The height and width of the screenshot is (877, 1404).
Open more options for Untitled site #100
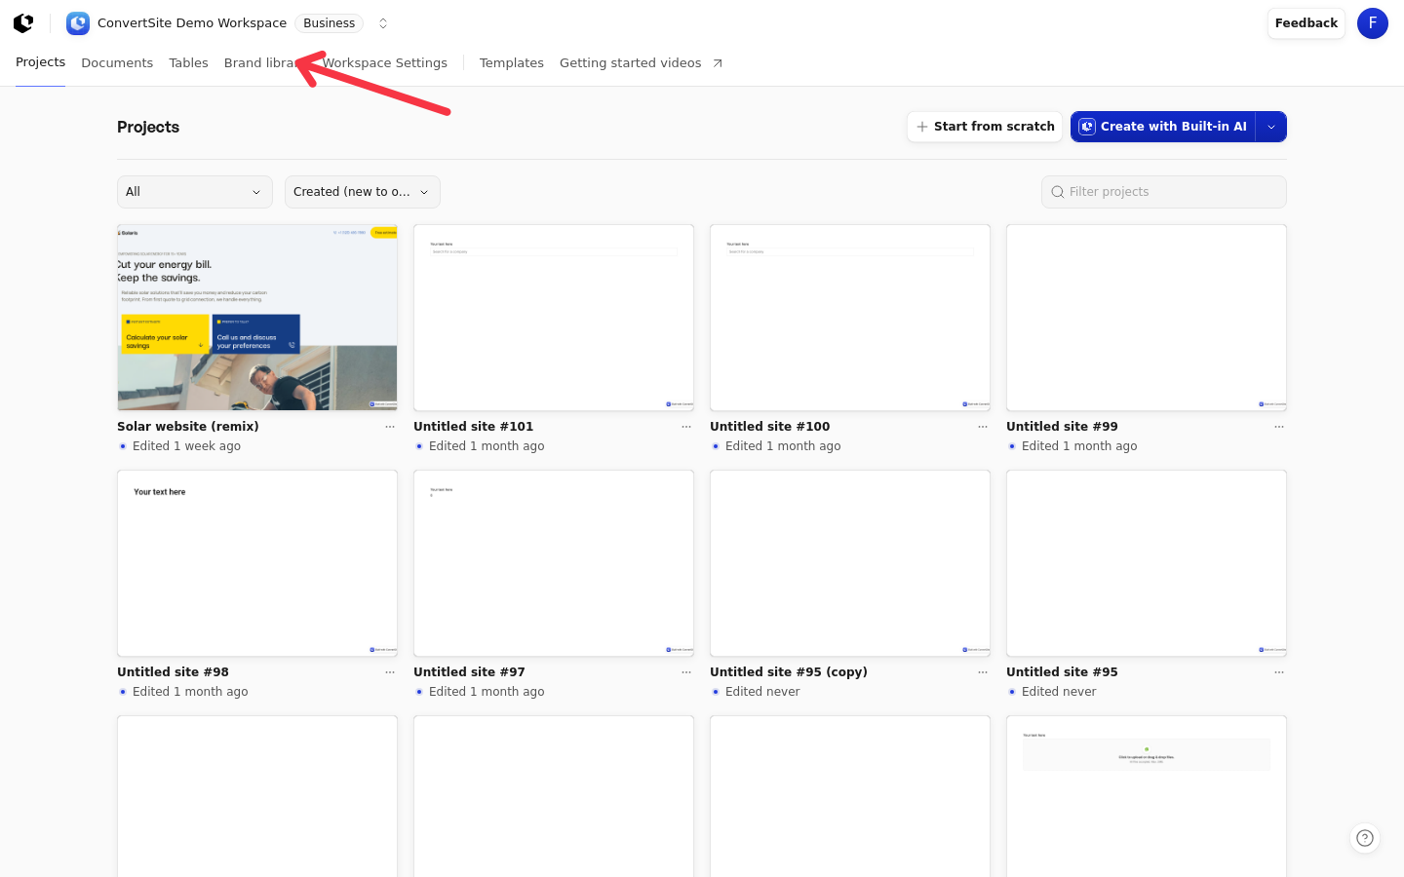tap(983, 427)
